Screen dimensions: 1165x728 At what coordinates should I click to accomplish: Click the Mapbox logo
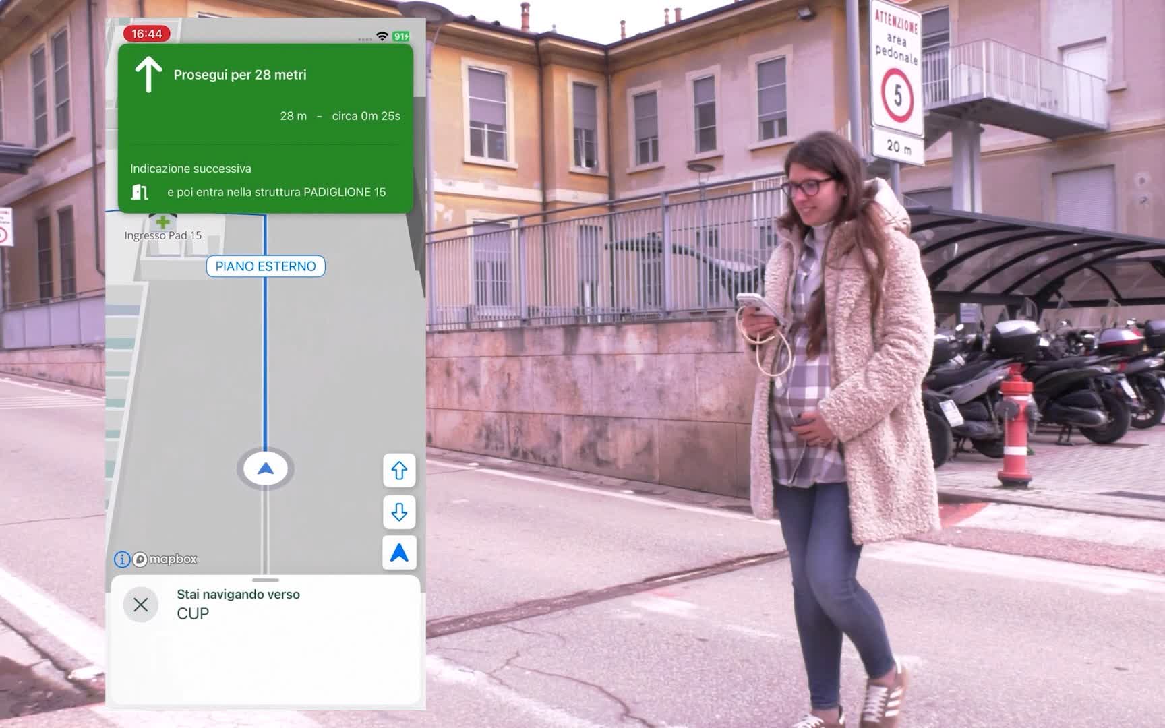165,559
